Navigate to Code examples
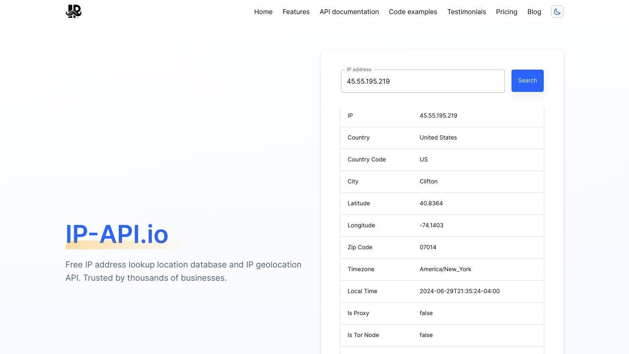Screen dimensions: 629x354 click(413, 12)
